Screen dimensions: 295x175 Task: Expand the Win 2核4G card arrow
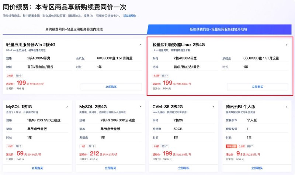(x=140, y=44)
